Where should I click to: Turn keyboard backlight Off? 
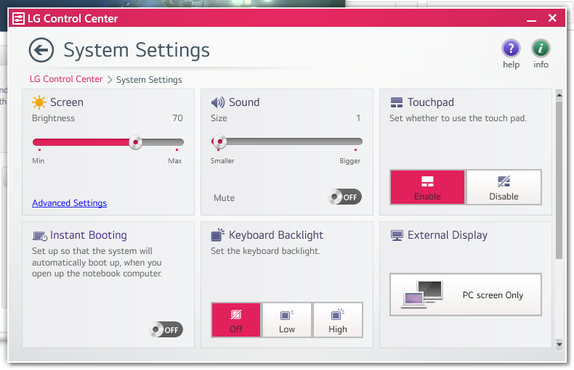pos(235,320)
